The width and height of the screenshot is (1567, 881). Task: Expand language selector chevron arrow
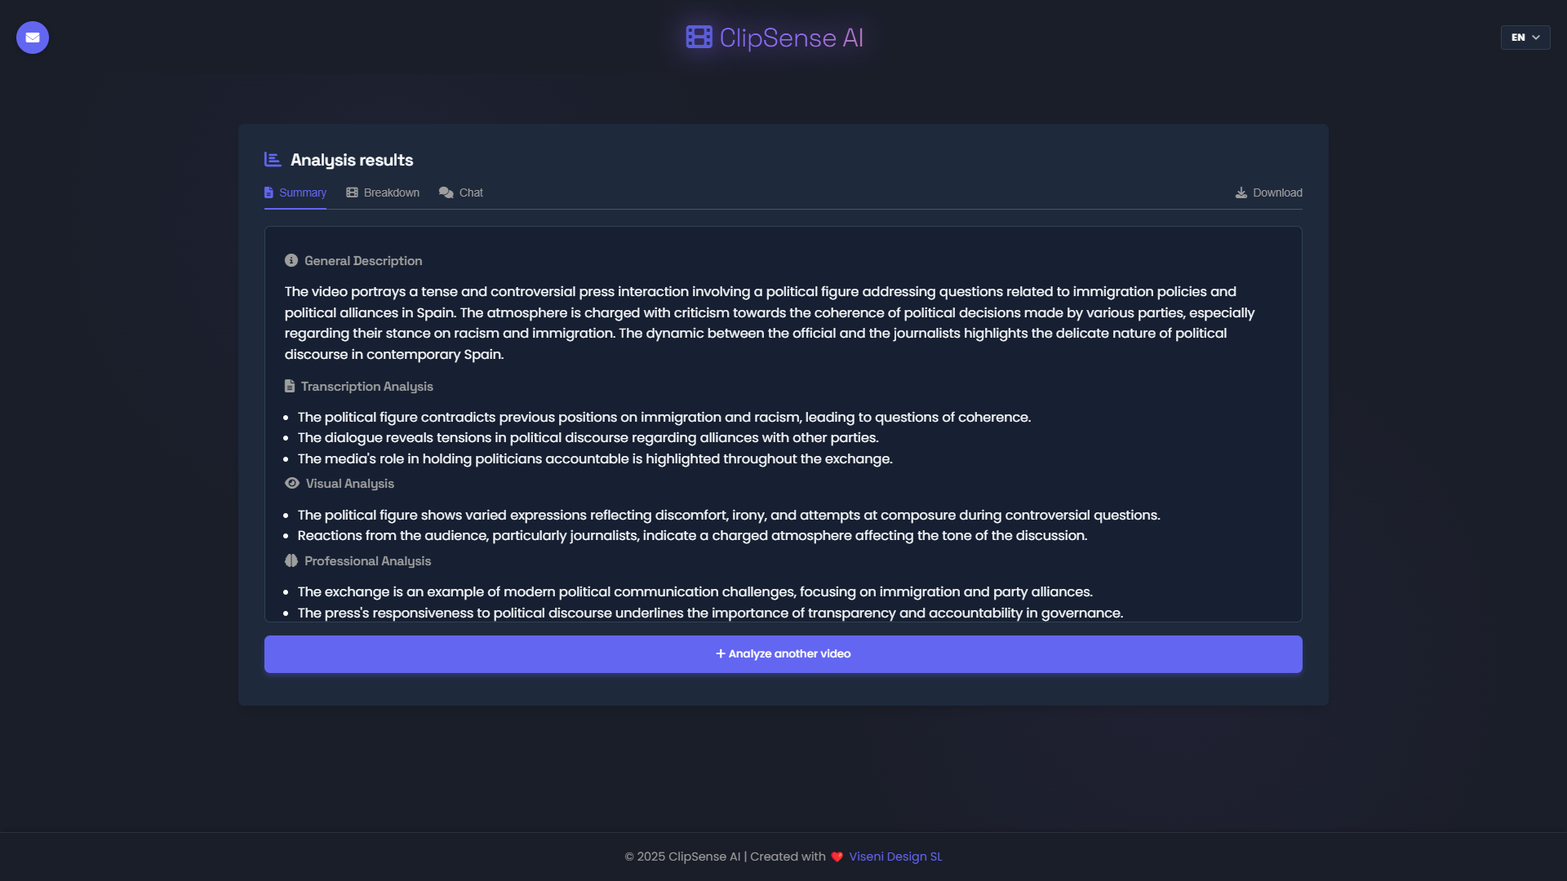coord(1536,38)
